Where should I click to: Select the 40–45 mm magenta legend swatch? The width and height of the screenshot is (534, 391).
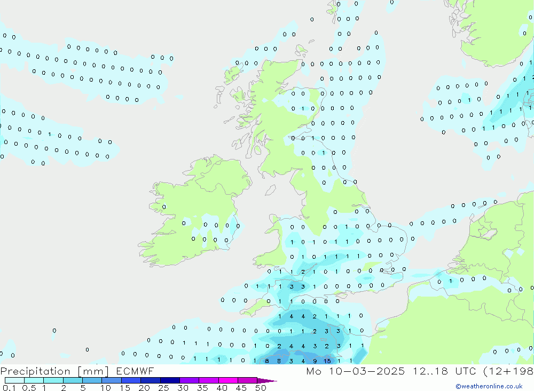coord(228,380)
